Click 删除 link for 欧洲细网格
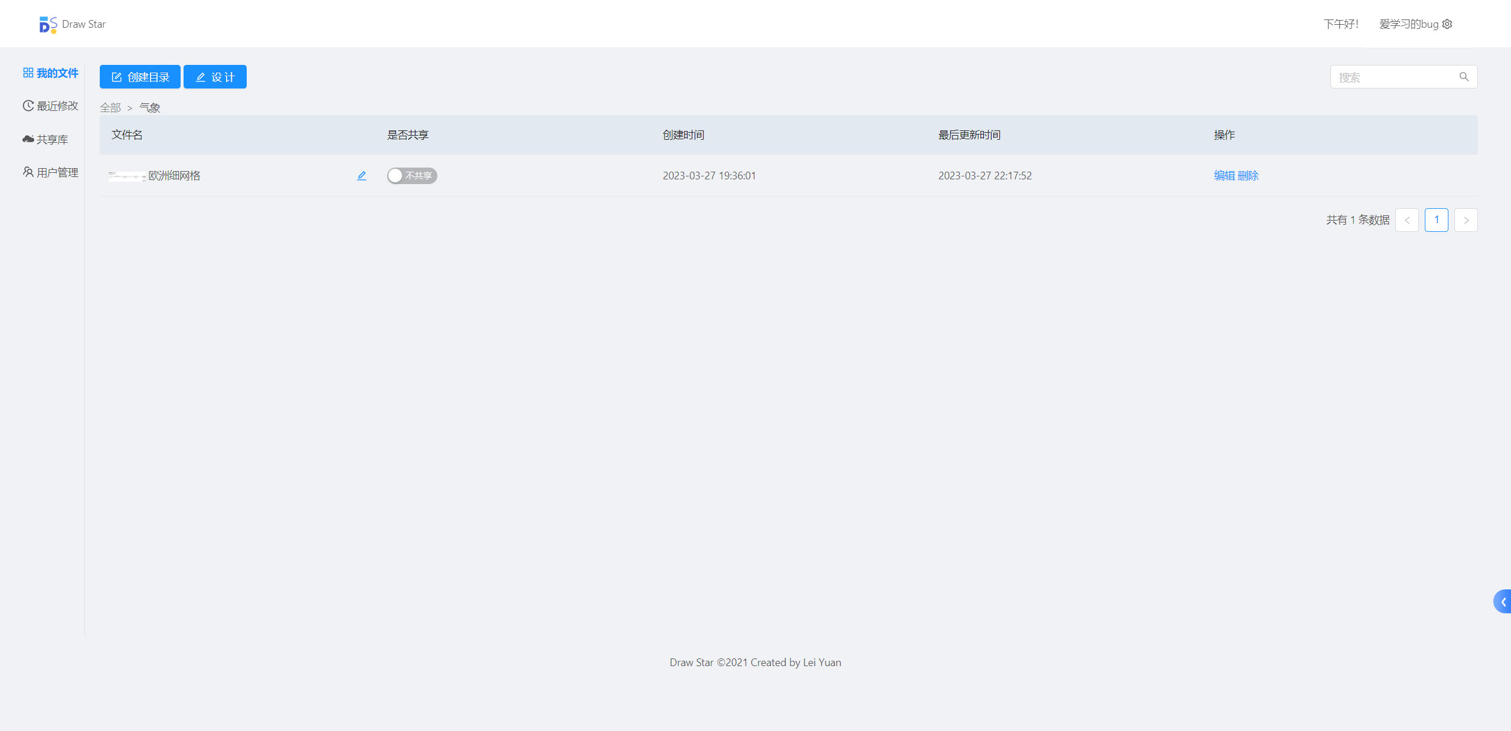The width and height of the screenshot is (1511, 731). (x=1248, y=175)
